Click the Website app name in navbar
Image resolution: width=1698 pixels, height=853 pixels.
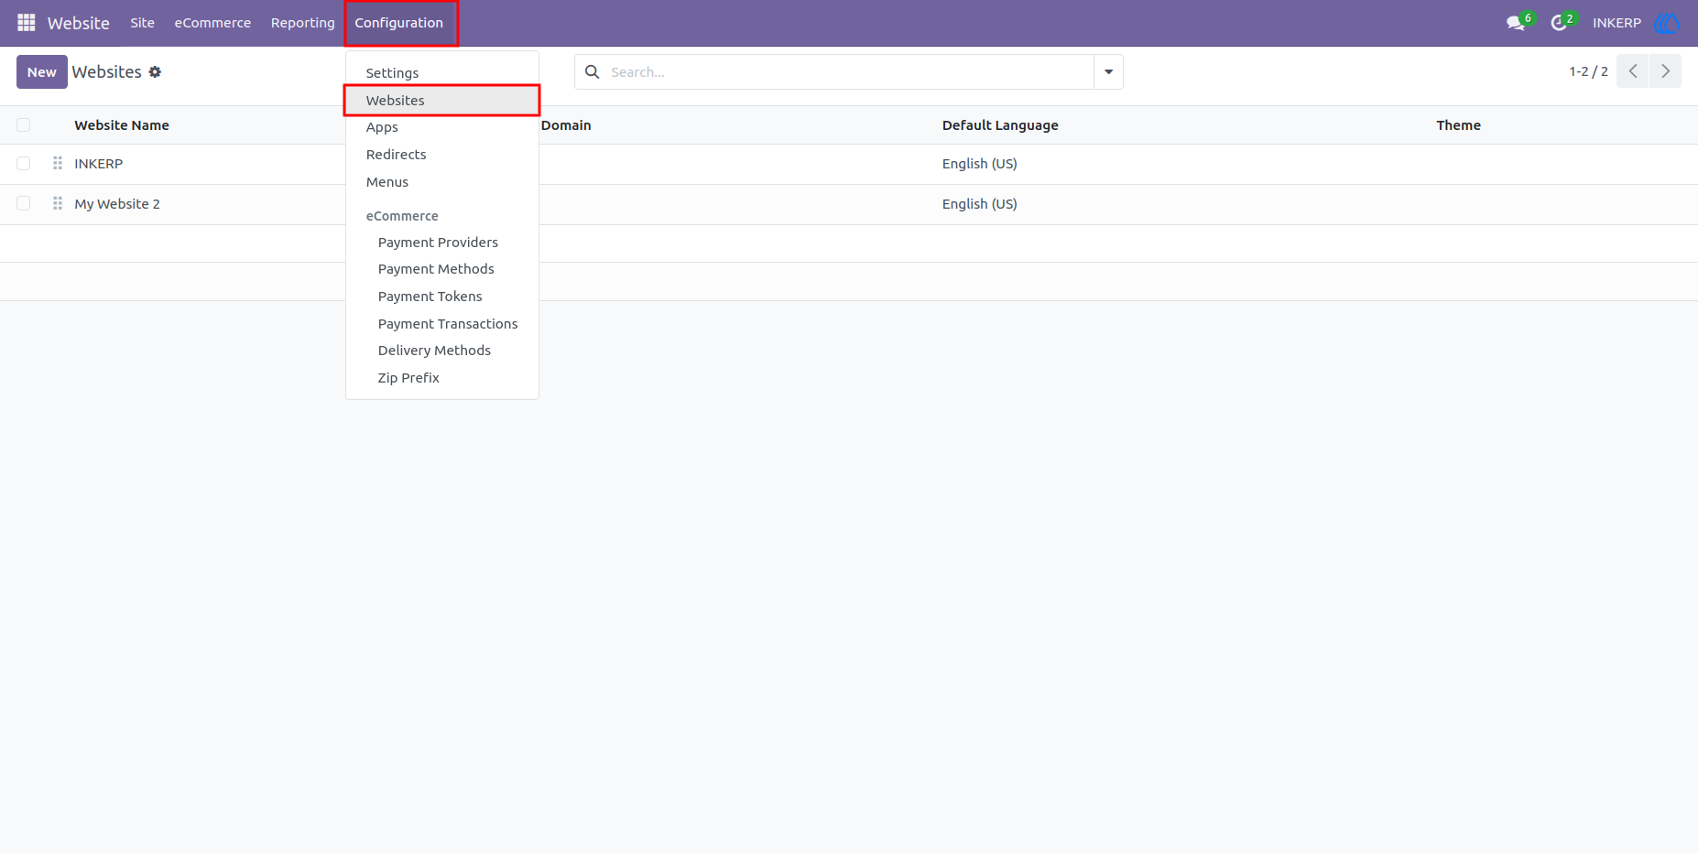(x=79, y=23)
